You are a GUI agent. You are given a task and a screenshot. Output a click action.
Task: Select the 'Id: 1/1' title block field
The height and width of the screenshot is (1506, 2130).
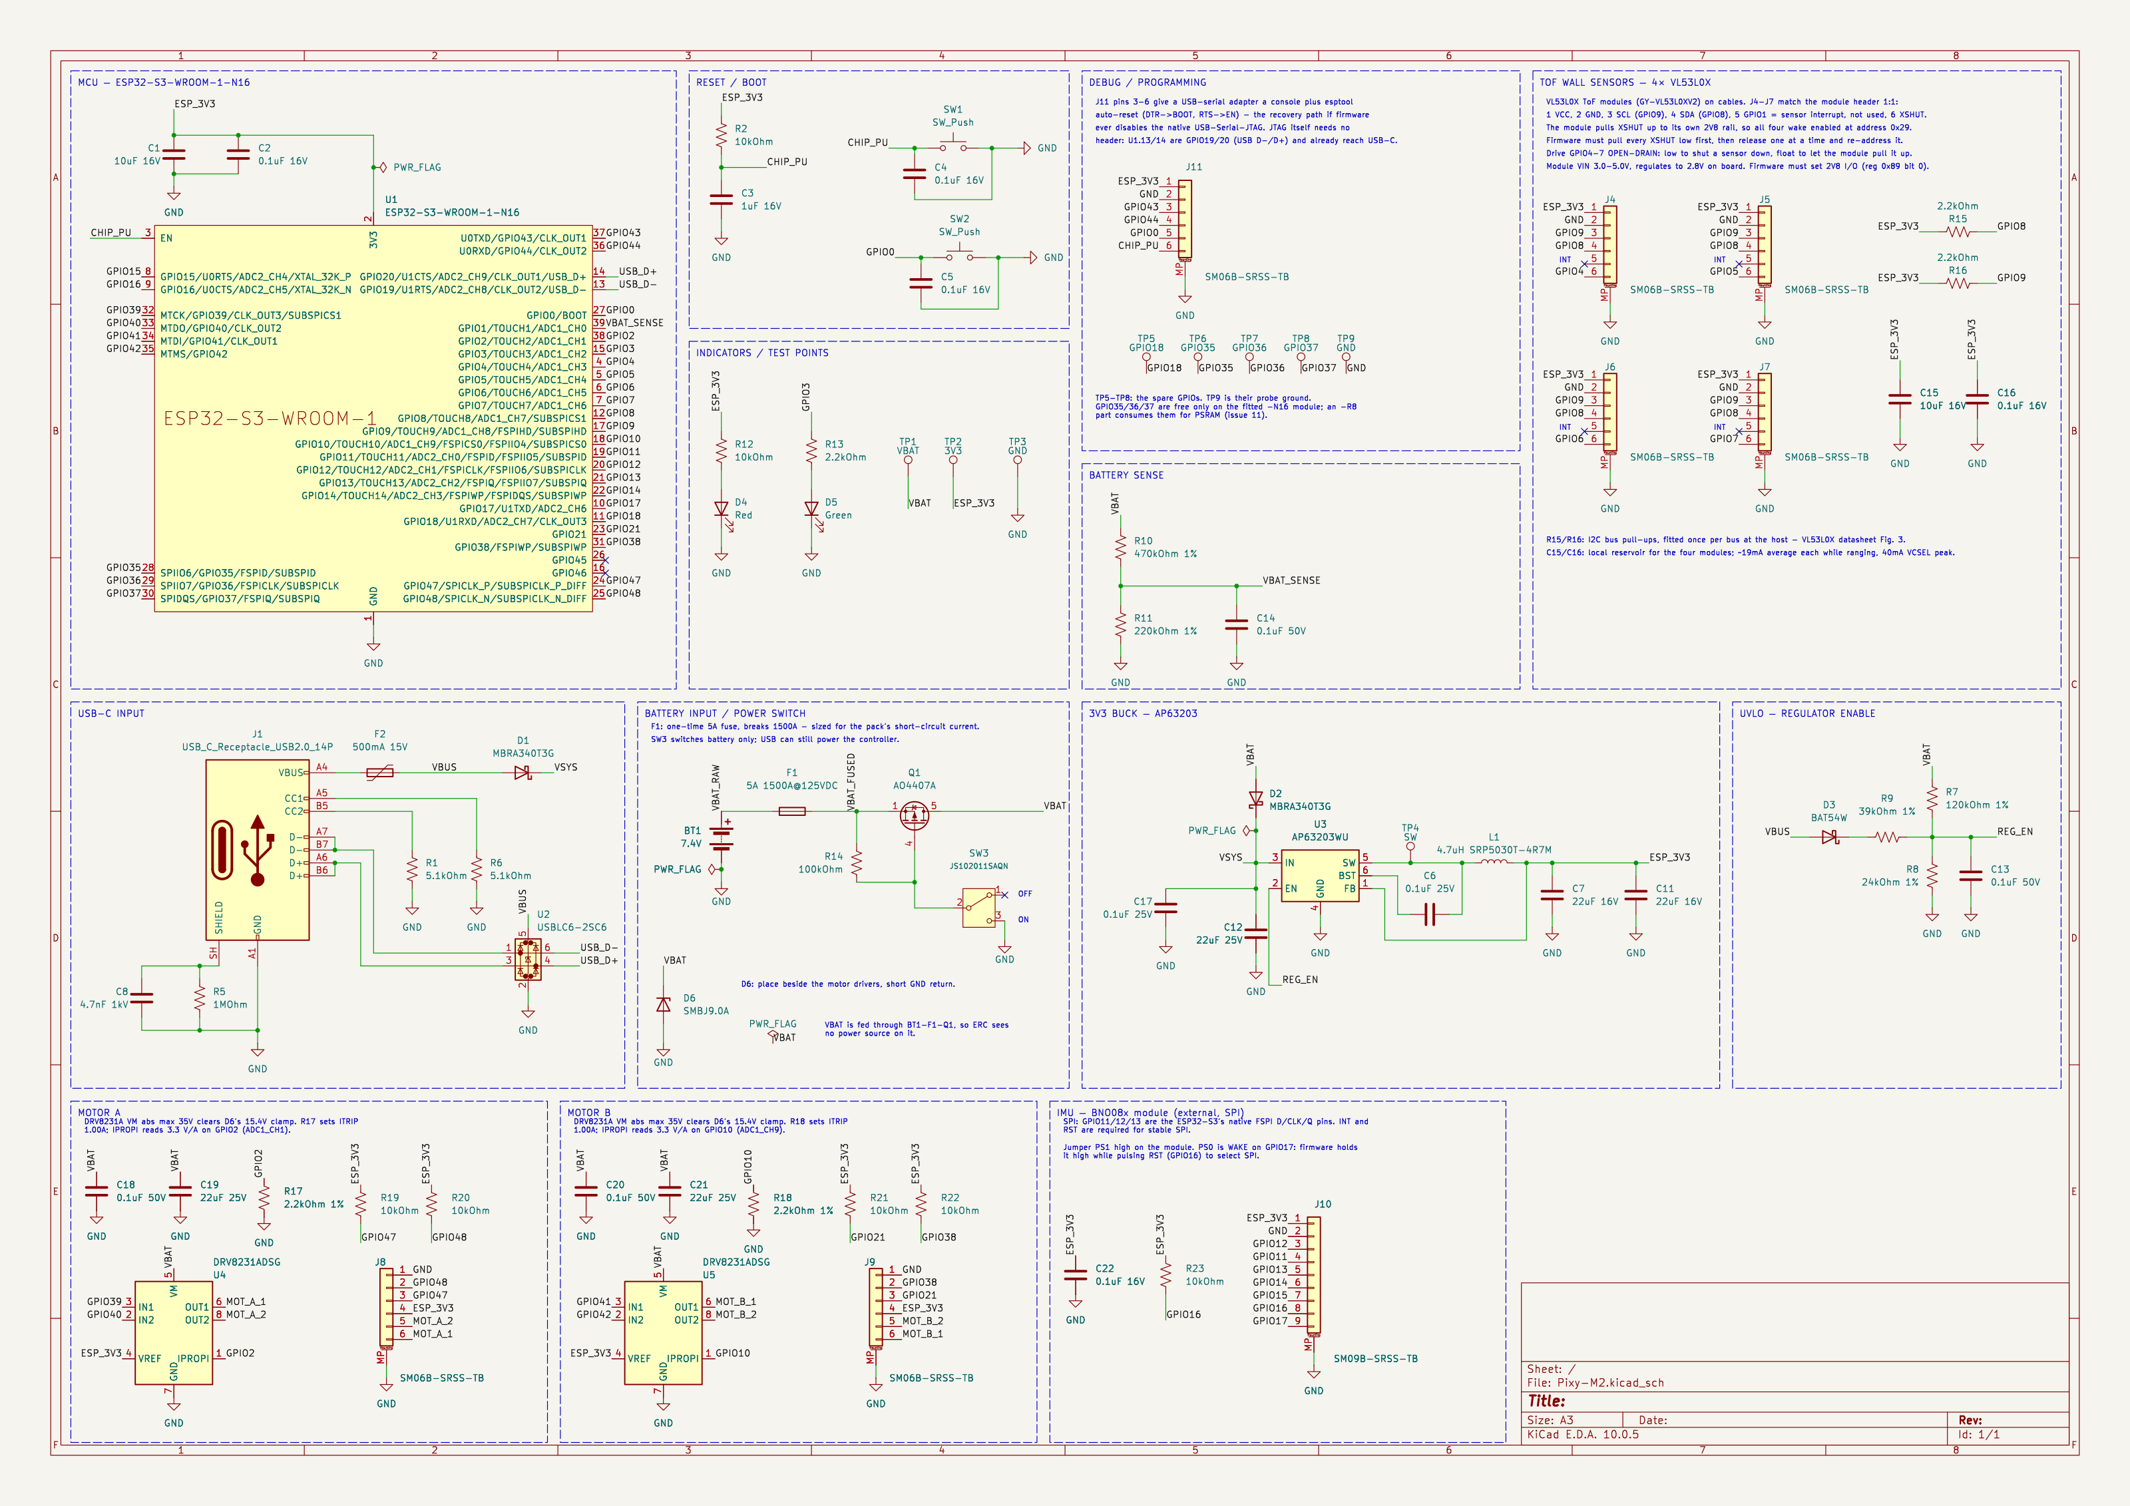pos(1979,1435)
